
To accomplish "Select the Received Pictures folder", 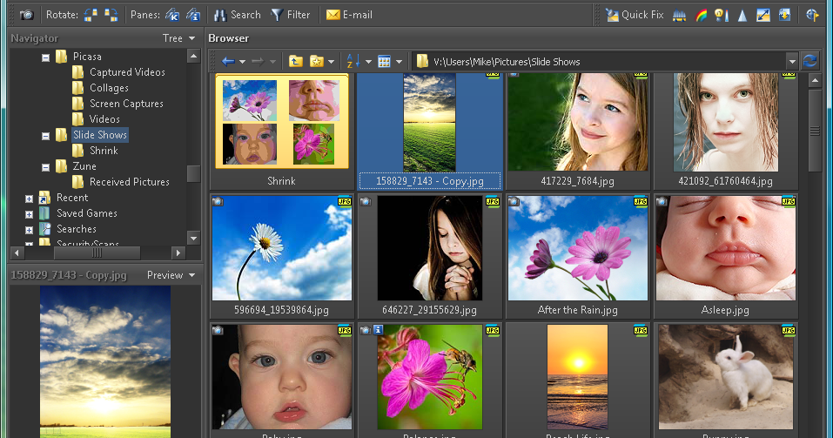I will 129,182.
